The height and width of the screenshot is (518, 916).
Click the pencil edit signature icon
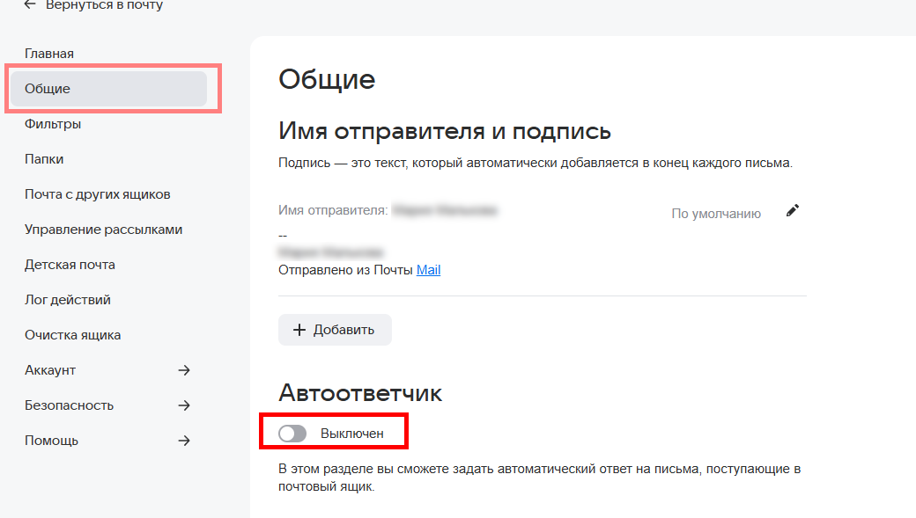pyautogui.click(x=793, y=211)
